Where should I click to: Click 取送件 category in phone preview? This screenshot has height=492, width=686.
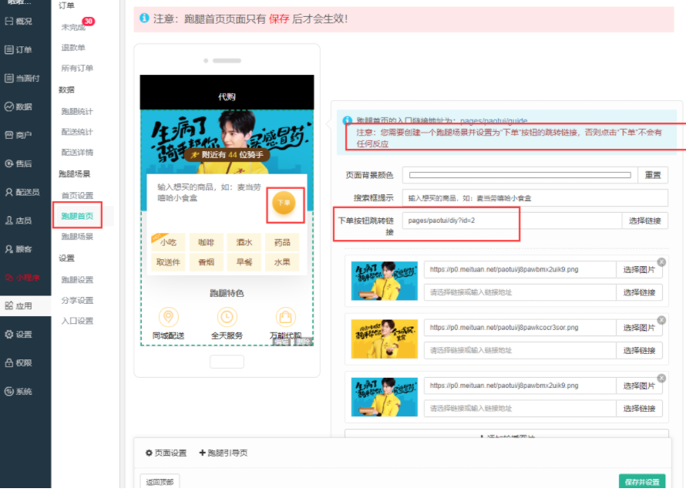[168, 261]
